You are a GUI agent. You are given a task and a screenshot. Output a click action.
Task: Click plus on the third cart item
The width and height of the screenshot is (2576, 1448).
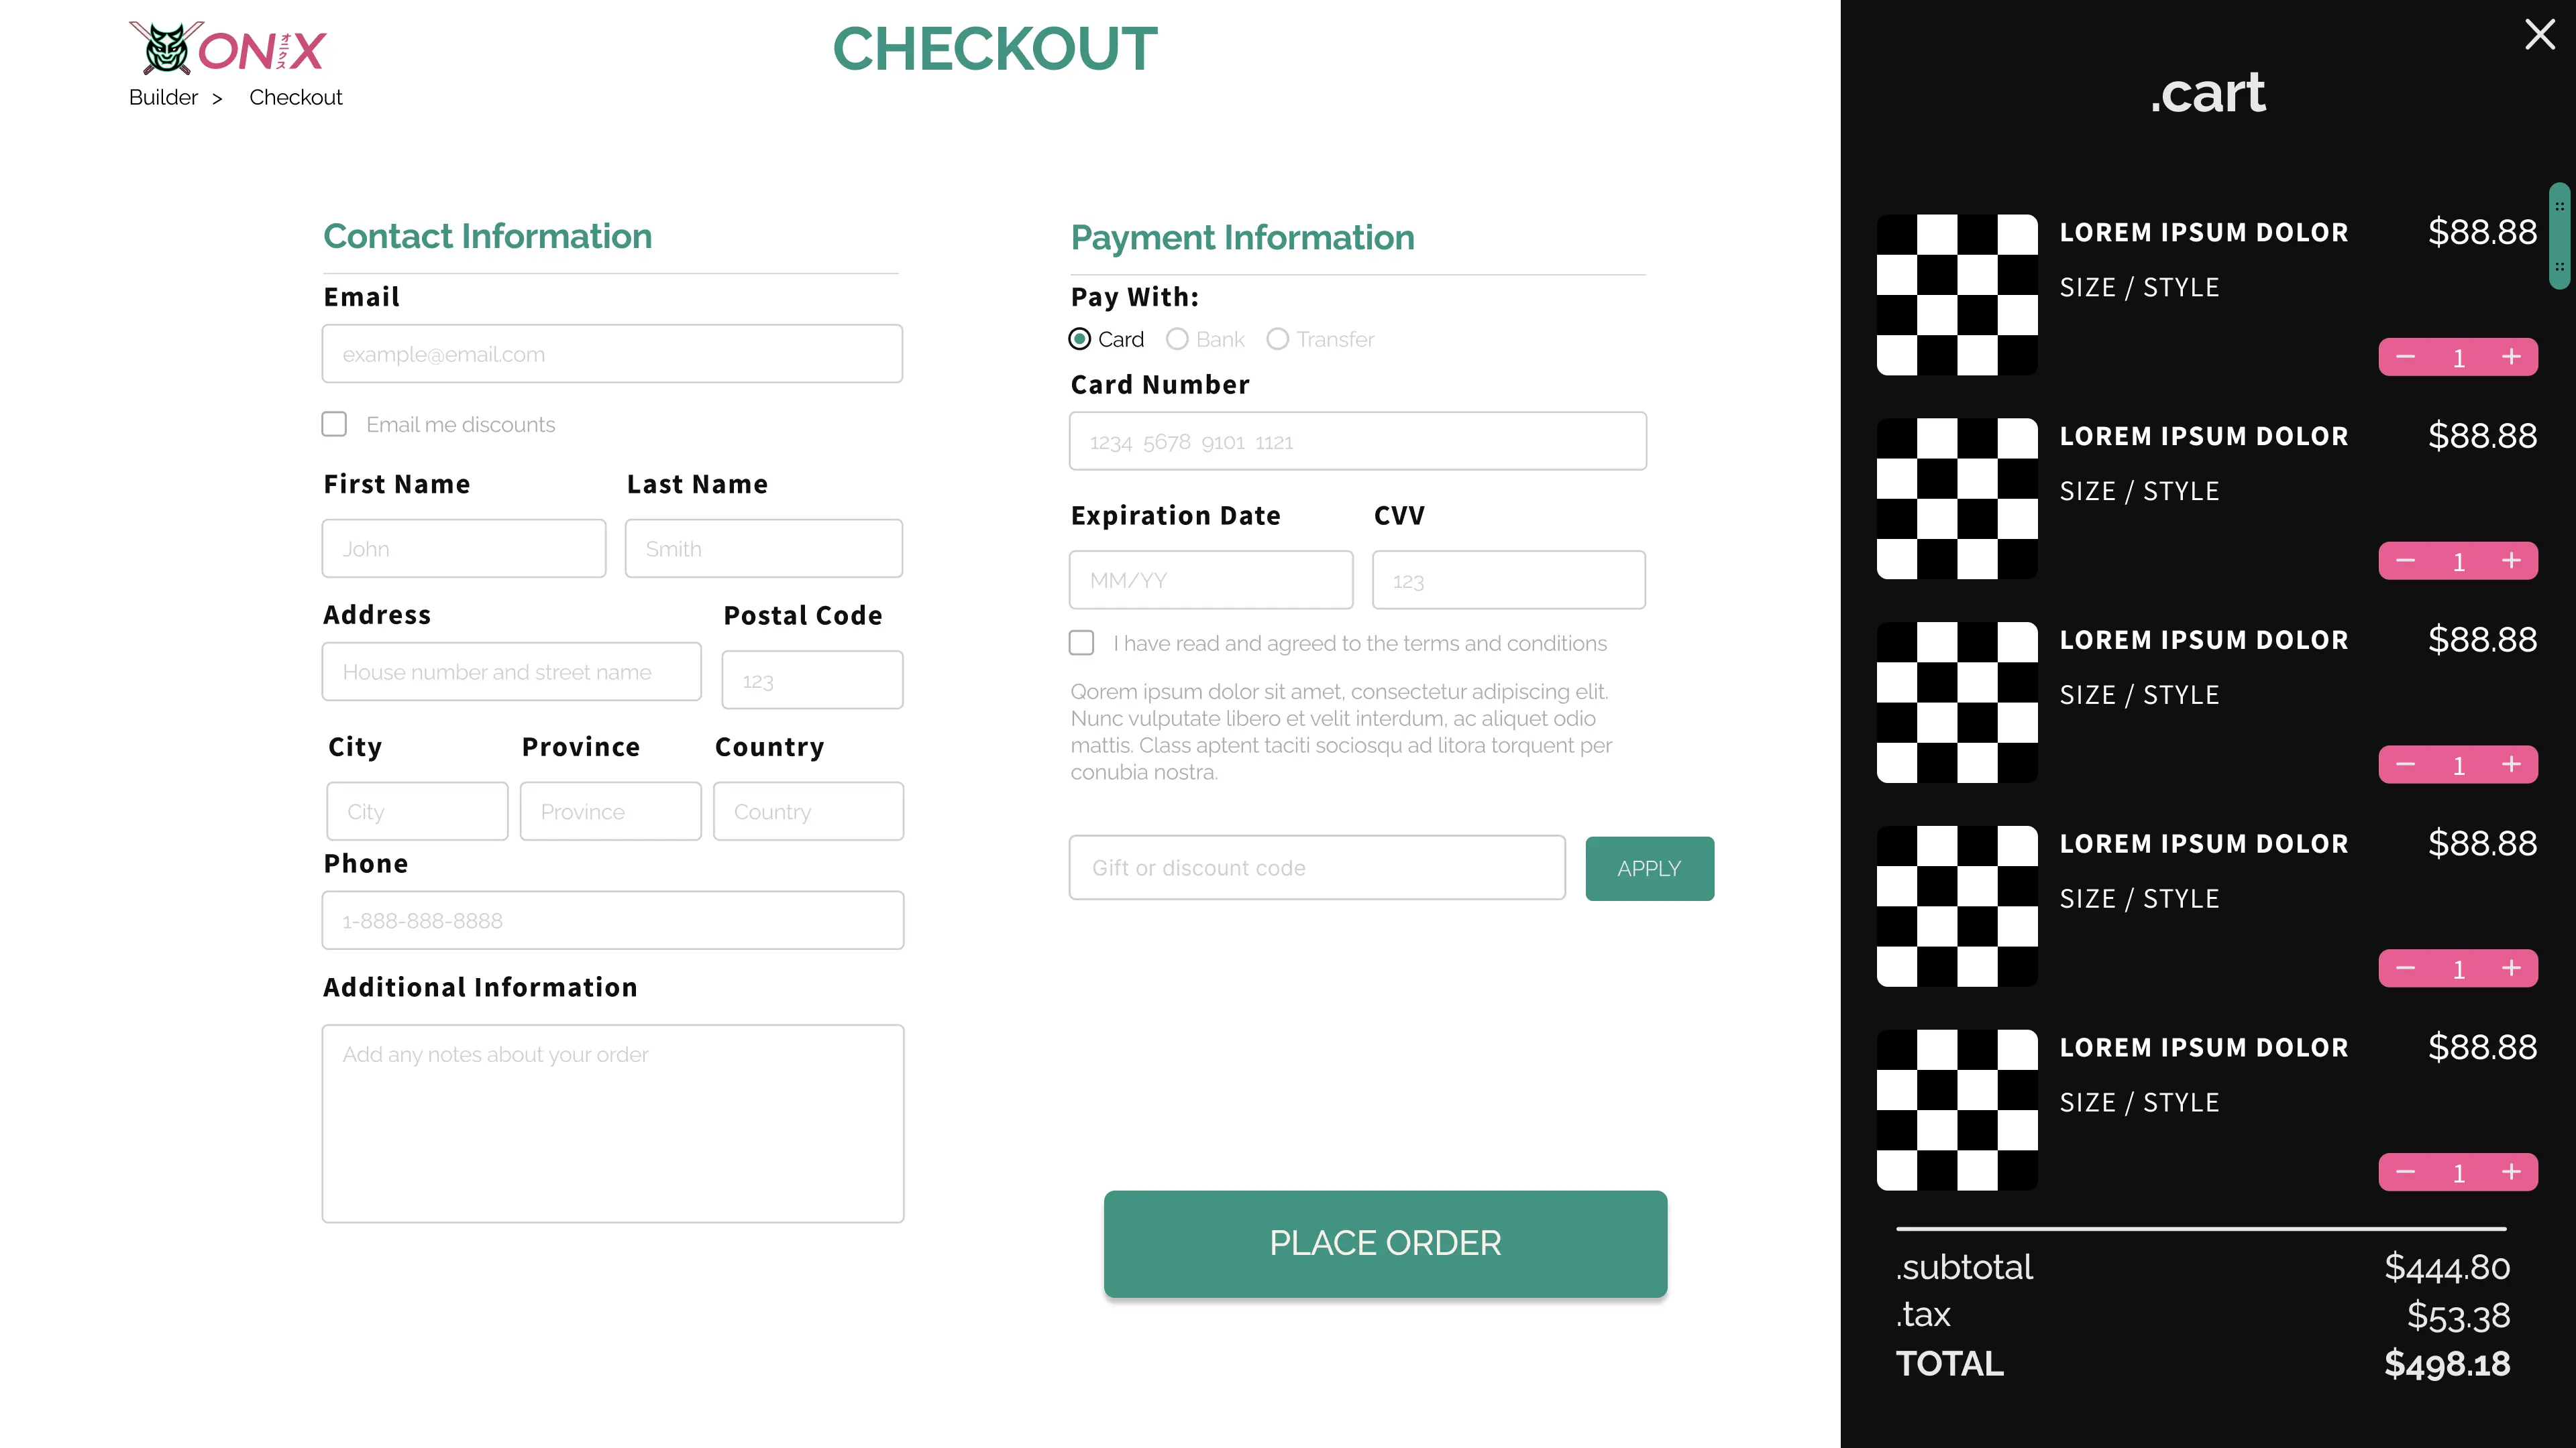[x=2511, y=764]
